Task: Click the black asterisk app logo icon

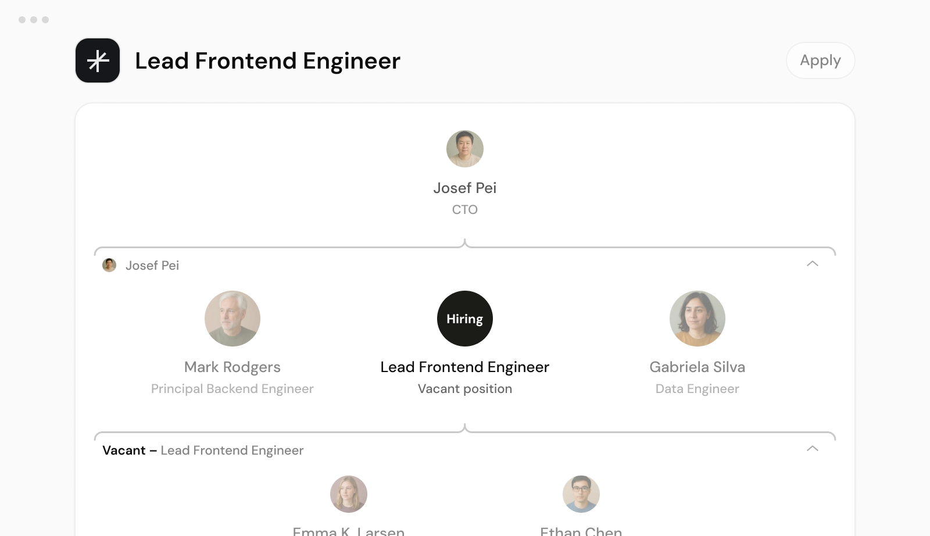Action: point(98,60)
